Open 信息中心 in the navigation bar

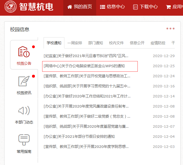112,7
